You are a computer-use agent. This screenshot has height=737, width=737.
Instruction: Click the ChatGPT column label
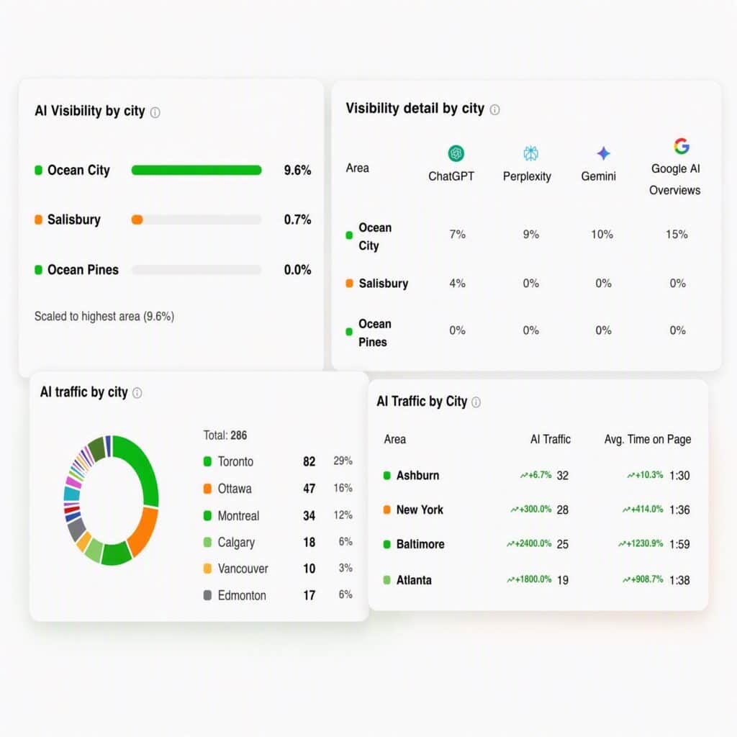451,176
